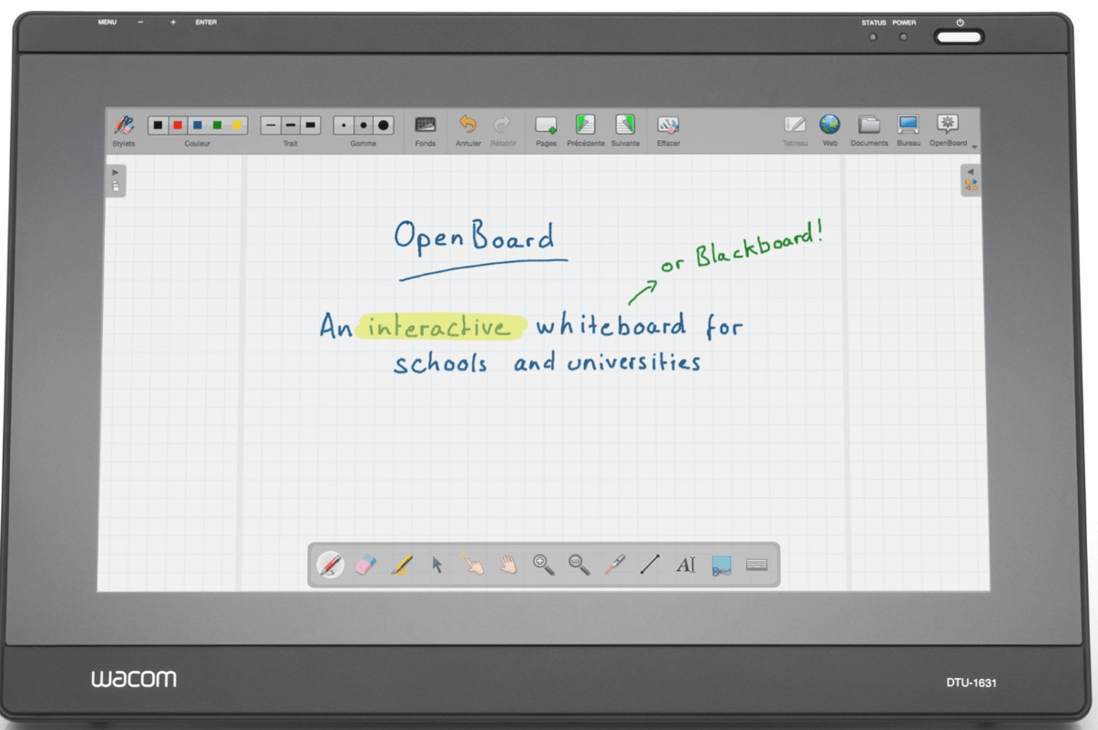
Task: Set the largest Gomme eraser size
Action: click(384, 126)
